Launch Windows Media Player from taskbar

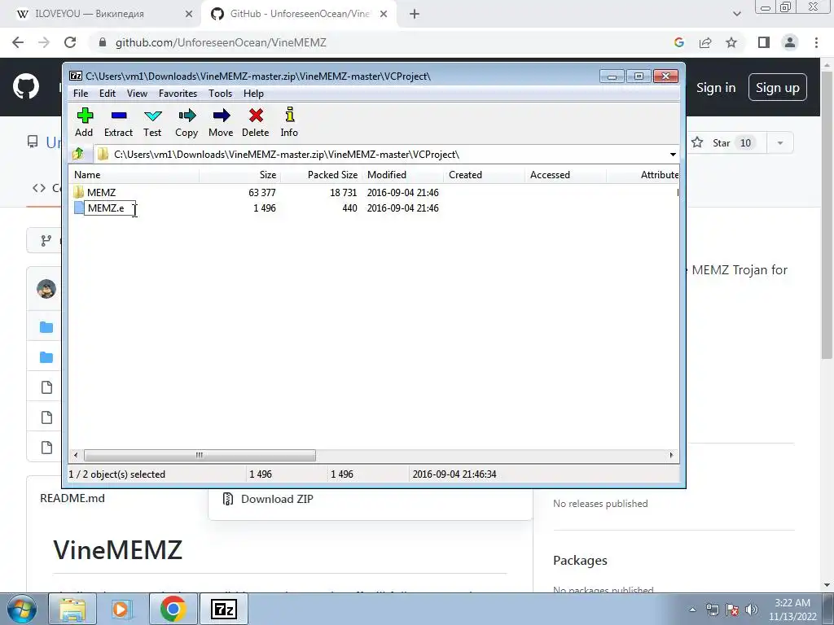click(x=121, y=609)
